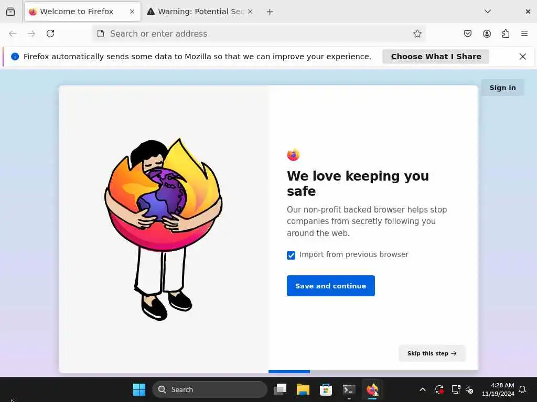
Task: Switch to Warning: Potential Security tab
Action: (x=200, y=12)
